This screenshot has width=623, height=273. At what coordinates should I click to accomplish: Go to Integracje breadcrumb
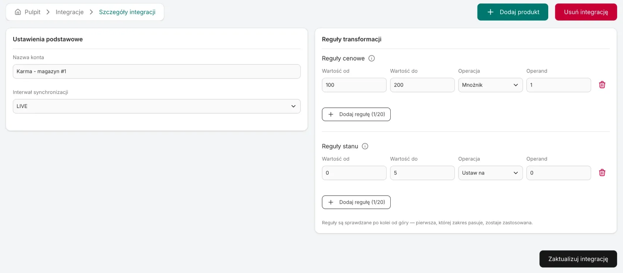point(70,12)
